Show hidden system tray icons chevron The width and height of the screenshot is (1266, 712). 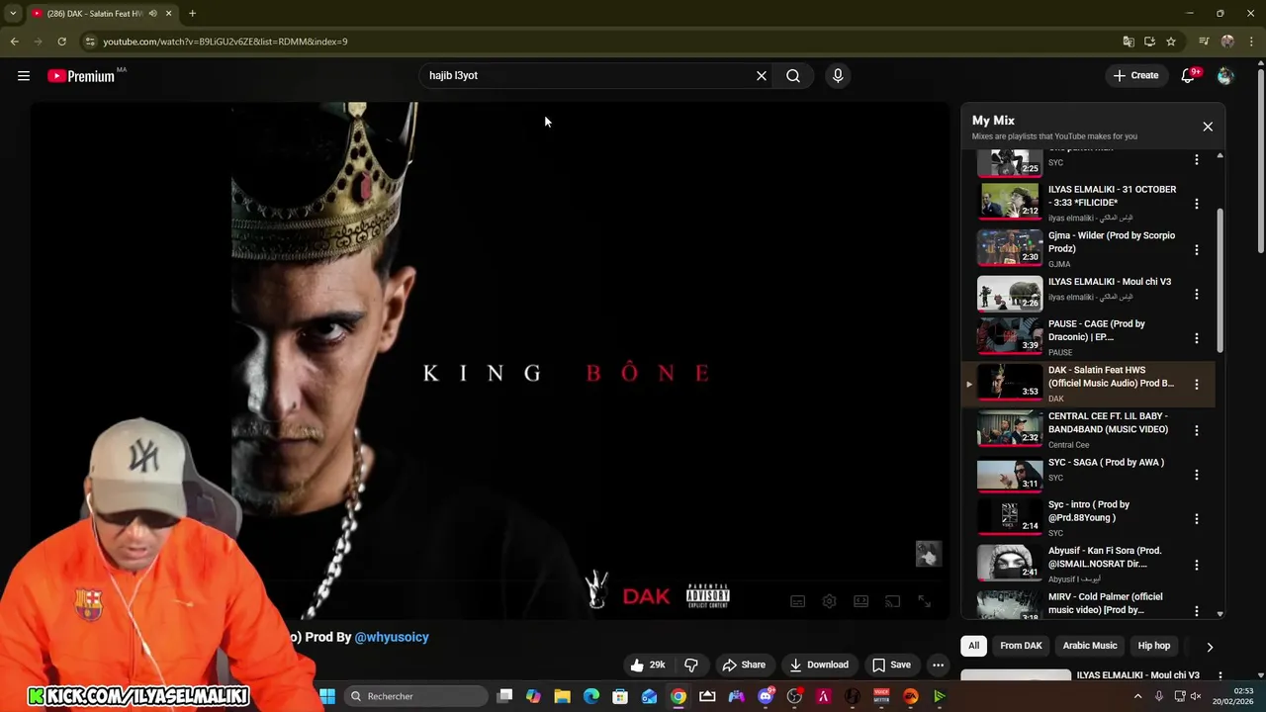(1137, 696)
